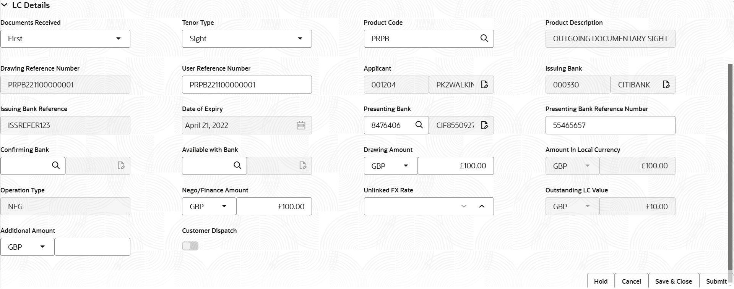View CITIBANK Issuing Bank details
This screenshot has height=289, width=734.
coord(666,84)
